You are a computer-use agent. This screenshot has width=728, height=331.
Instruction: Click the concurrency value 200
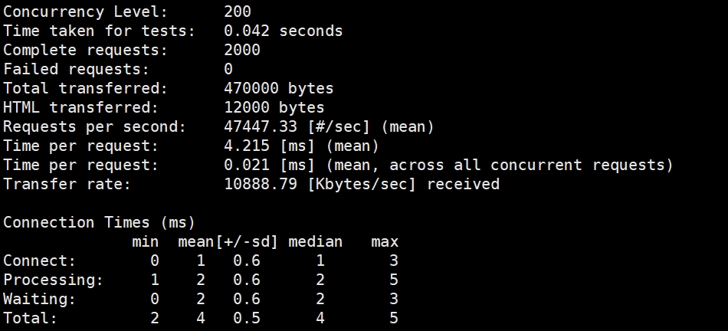point(238,11)
